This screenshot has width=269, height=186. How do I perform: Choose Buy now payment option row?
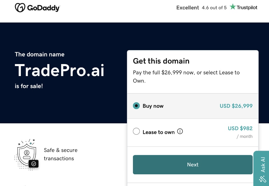click(193, 106)
